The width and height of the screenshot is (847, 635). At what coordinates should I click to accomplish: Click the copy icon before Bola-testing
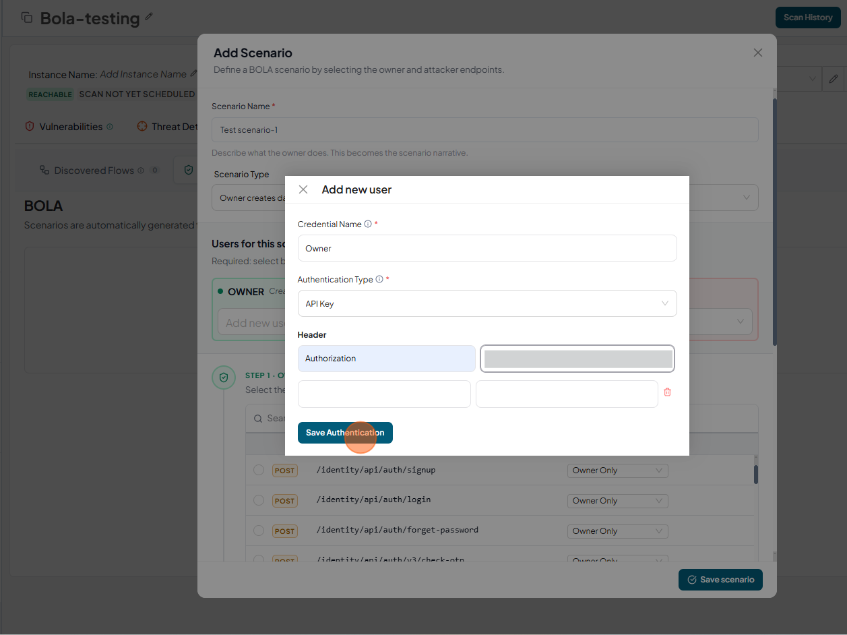pos(27,18)
